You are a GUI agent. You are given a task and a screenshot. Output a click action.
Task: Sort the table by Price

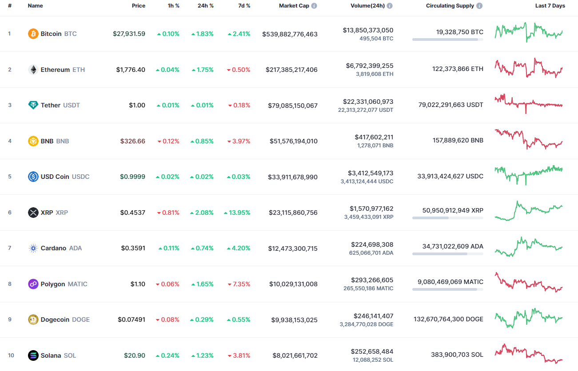tap(138, 5)
